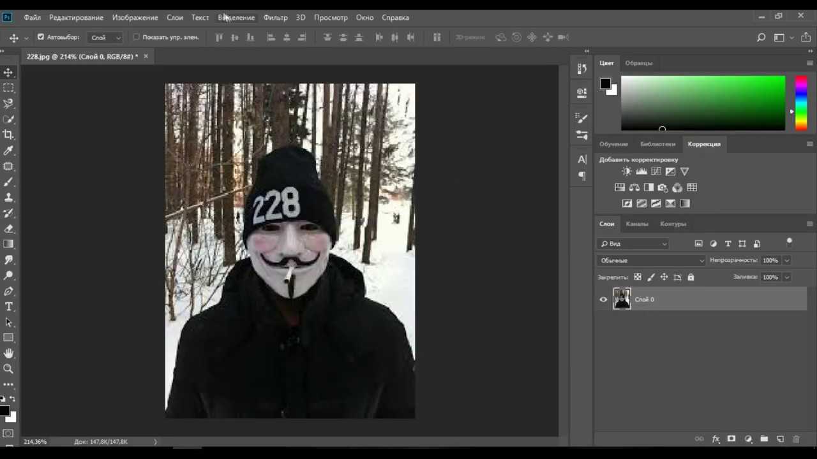Toggle lock transparent pixels

(638, 277)
